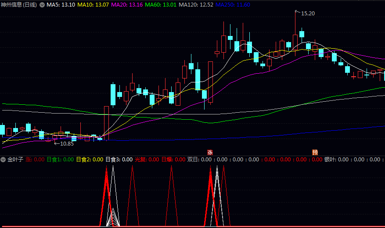385x228 pixels.
Task: Click the 15.20 high price marker
Action: [x=308, y=14]
